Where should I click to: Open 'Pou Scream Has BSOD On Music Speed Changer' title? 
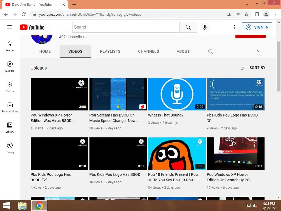click(x=114, y=118)
